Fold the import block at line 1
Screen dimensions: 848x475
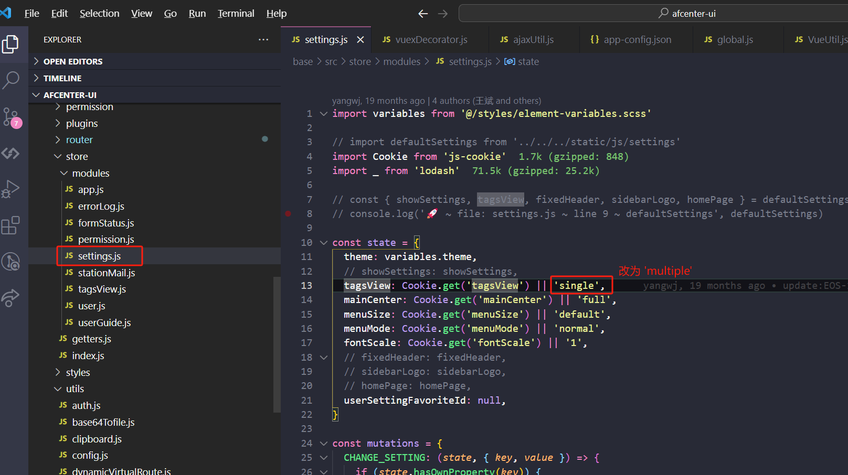(324, 114)
